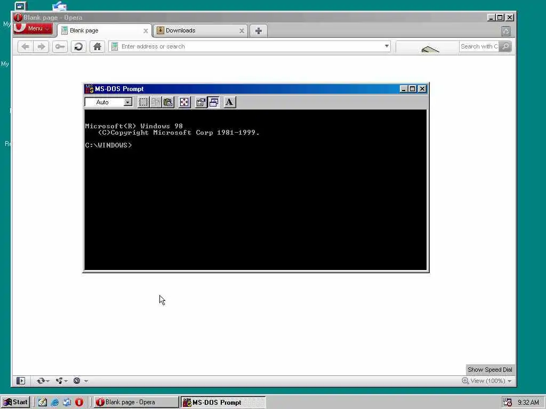Image resolution: width=546 pixels, height=409 pixels.
Task: Maximize the MS-DOS Prompt window
Action: tap(412, 89)
